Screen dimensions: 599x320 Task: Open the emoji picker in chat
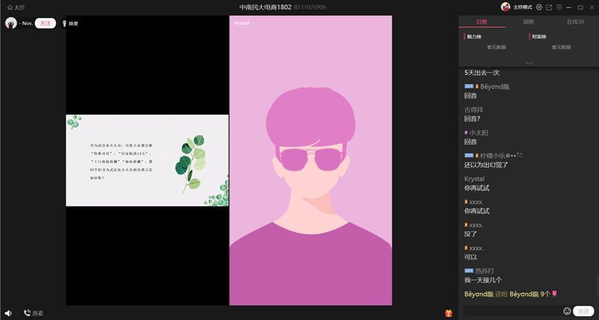(x=567, y=311)
